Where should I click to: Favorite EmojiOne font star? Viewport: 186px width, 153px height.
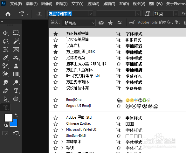(x=56, y=100)
